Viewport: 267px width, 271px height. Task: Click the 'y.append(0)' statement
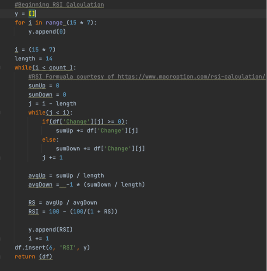[x=47, y=31]
